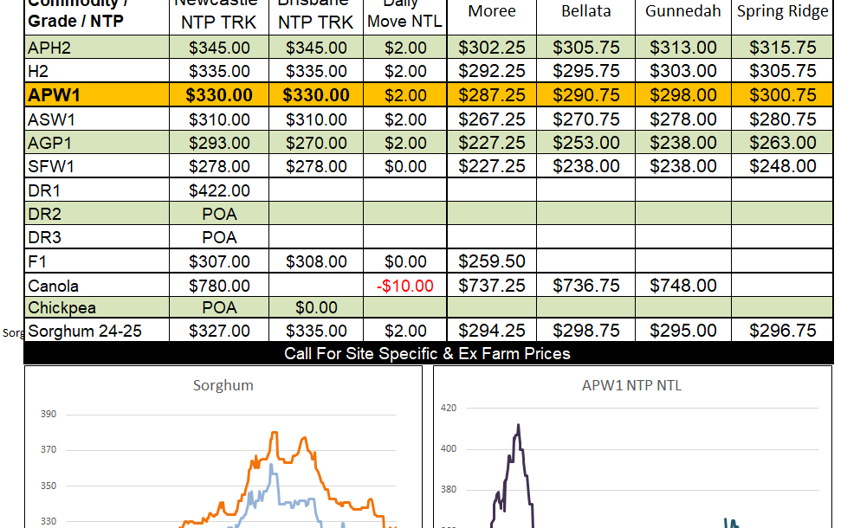The image size is (860, 528).
Task: Select the Gunnedah column header
Action: coord(682,12)
